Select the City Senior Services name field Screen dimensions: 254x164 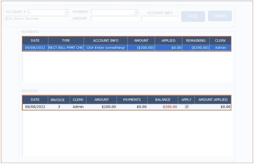[37, 19]
